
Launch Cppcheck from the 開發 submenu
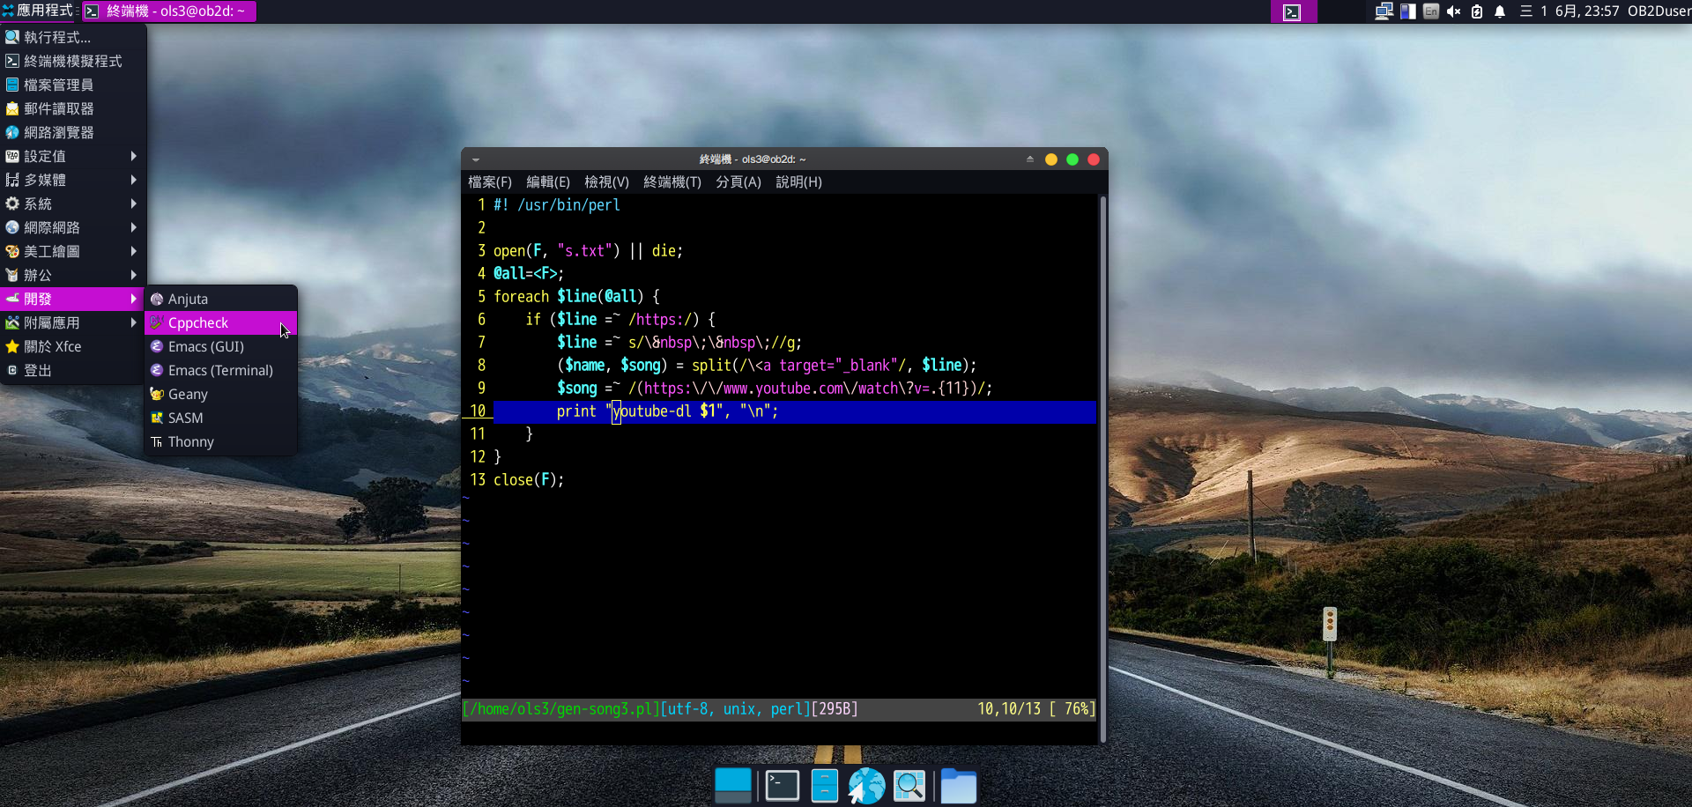click(220, 322)
